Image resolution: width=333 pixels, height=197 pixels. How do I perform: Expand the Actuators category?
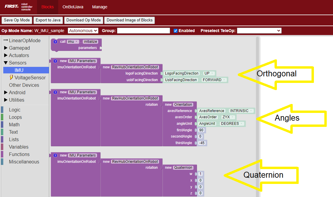[x=6, y=55]
